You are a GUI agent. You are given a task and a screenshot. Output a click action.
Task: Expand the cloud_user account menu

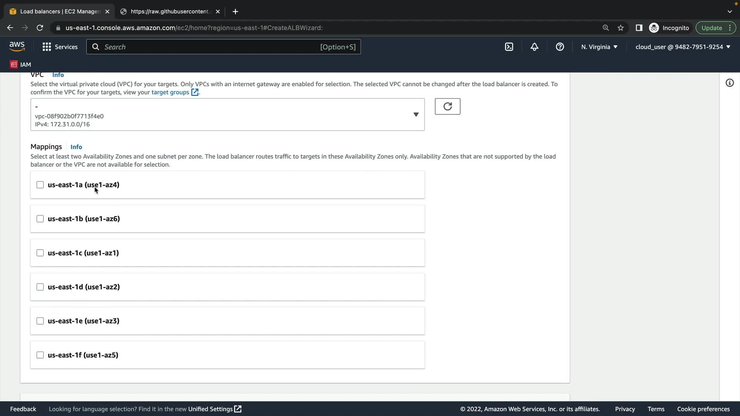click(x=683, y=47)
